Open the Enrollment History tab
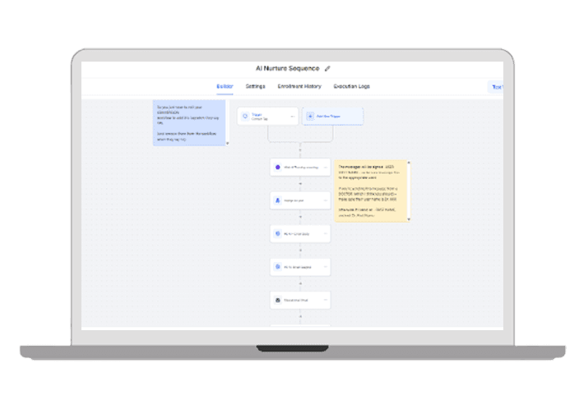 click(x=299, y=86)
